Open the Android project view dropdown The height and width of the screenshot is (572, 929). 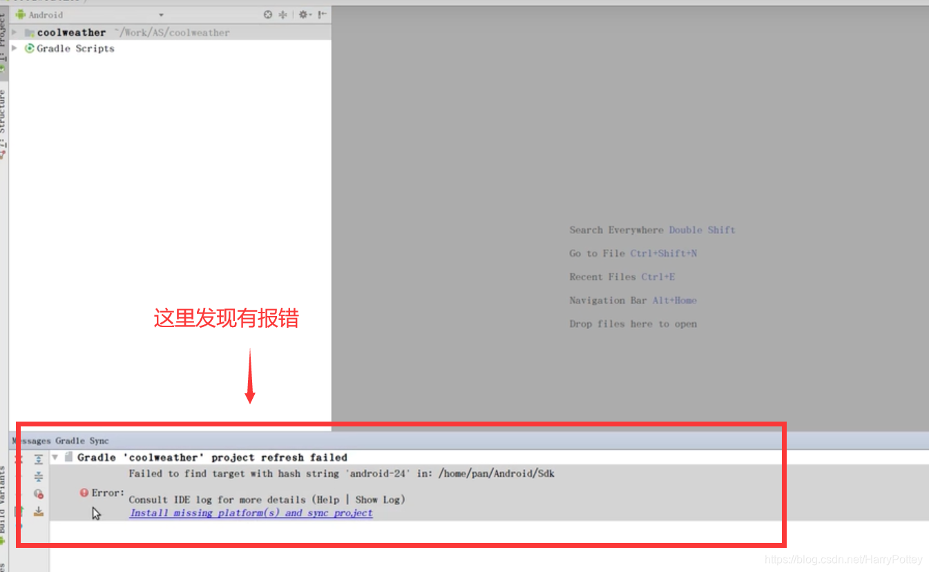[90, 14]
